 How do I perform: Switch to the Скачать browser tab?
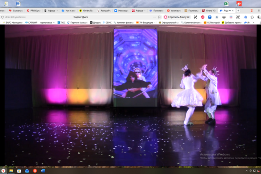pos(16,11)
